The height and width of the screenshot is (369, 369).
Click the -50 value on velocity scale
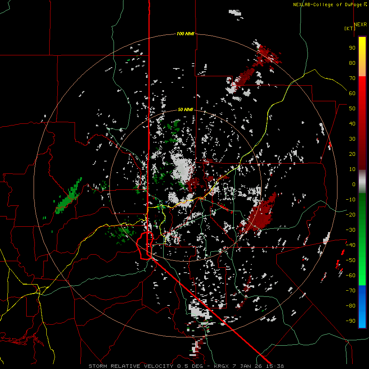pos(351,260)
